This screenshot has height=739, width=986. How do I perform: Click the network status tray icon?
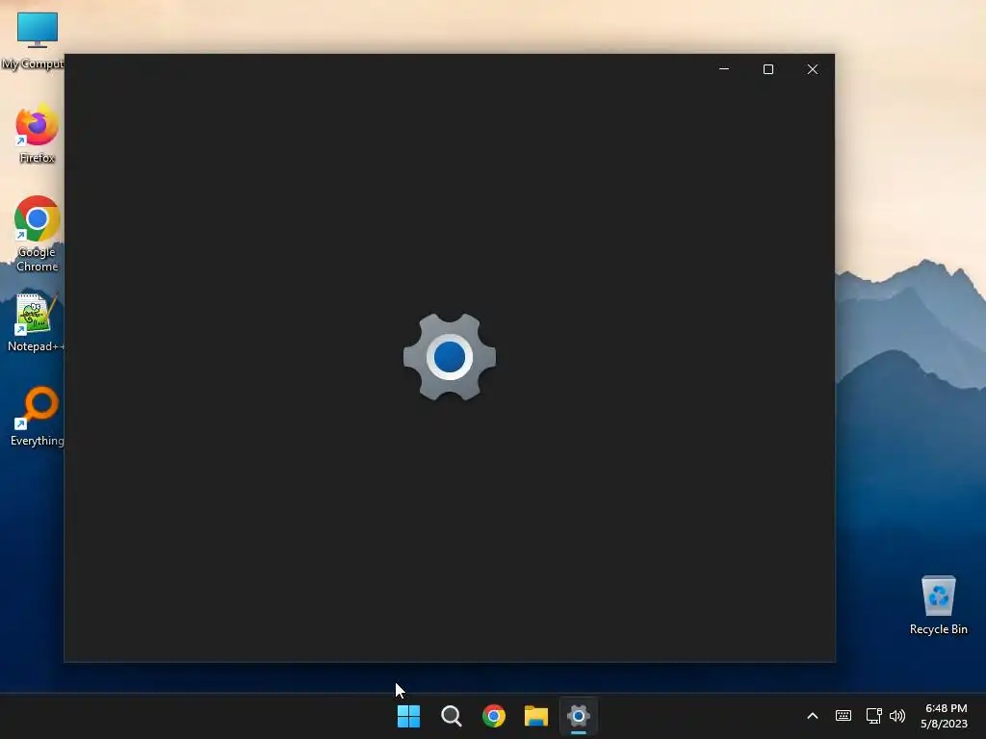click(x=873, y=716)
